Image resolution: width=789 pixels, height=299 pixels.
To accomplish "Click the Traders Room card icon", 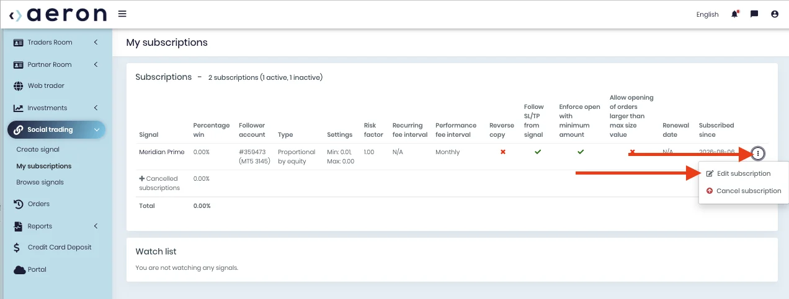I will [x=18, y=43].
